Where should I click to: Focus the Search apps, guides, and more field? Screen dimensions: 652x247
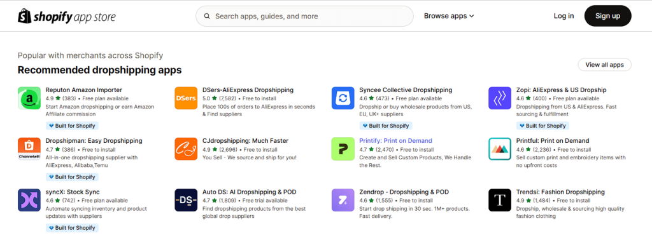[x=304, y=16]
